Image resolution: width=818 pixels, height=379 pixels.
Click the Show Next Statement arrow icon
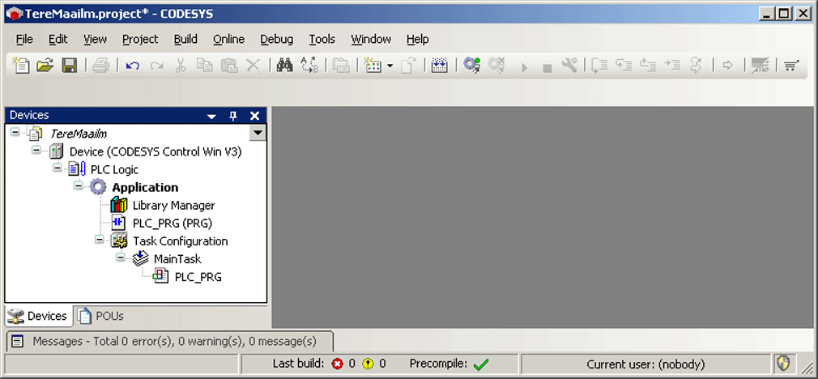tap(727, 65)
